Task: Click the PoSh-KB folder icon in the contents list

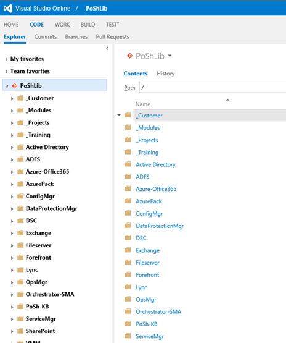Action: 128,323
